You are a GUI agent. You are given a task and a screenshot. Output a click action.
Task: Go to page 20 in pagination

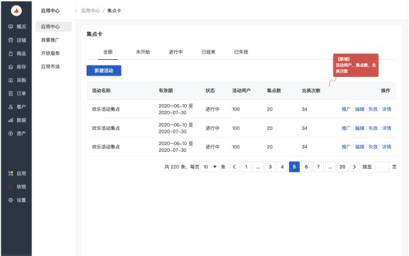[342, 167]
